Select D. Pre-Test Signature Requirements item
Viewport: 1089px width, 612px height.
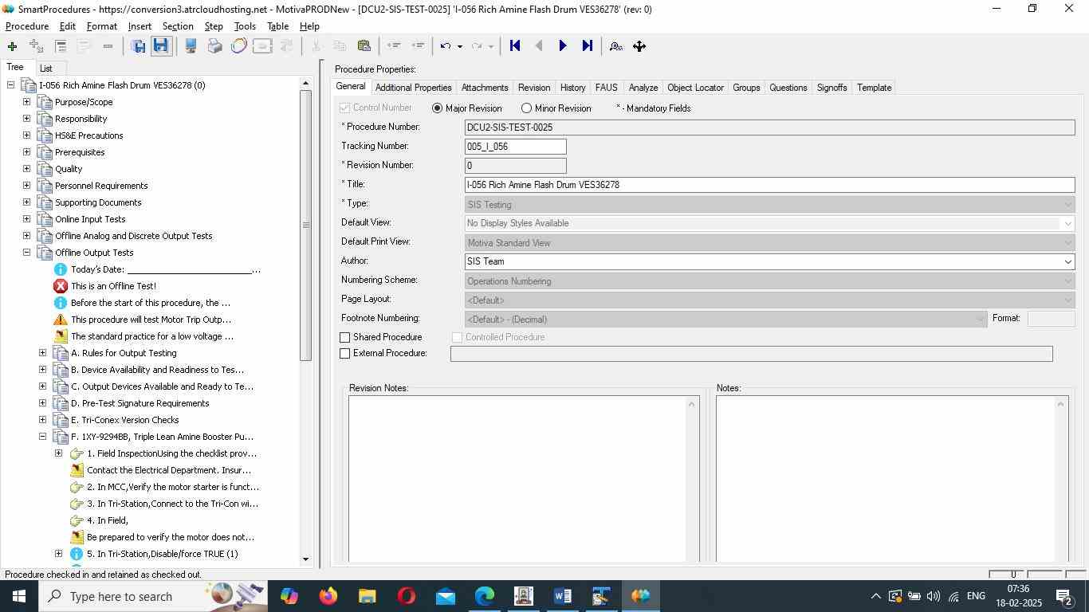coord(140,403)
